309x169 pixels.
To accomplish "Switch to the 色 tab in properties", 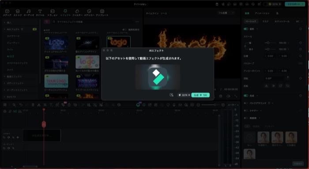I will pos(277,13).
